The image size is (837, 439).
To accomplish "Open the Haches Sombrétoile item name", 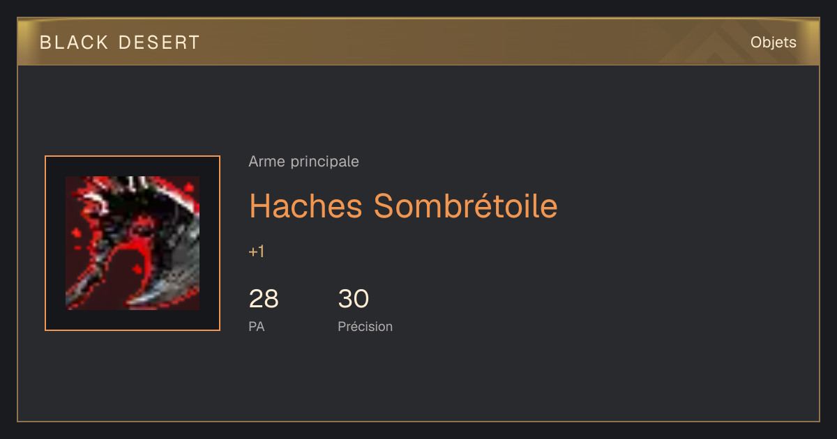I will (403, 206).
